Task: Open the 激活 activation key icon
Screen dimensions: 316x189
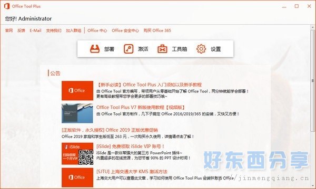Action: point(129,49)
